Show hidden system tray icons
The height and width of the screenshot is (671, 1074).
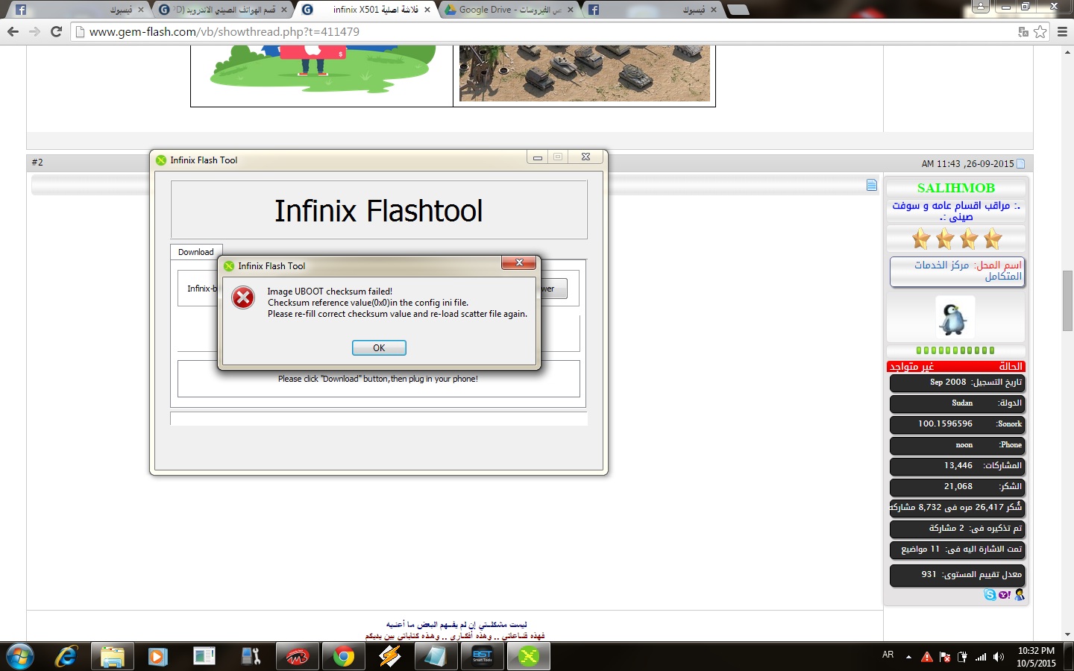pos(908,657)
